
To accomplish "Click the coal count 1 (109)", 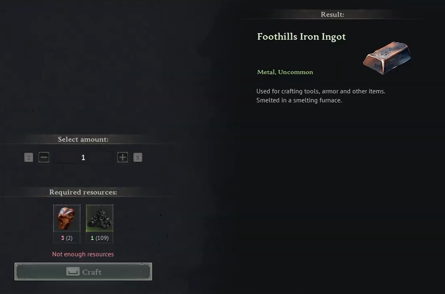I will click(x=100, y=238).
